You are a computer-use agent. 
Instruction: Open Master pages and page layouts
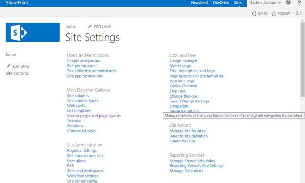point(94,116)
